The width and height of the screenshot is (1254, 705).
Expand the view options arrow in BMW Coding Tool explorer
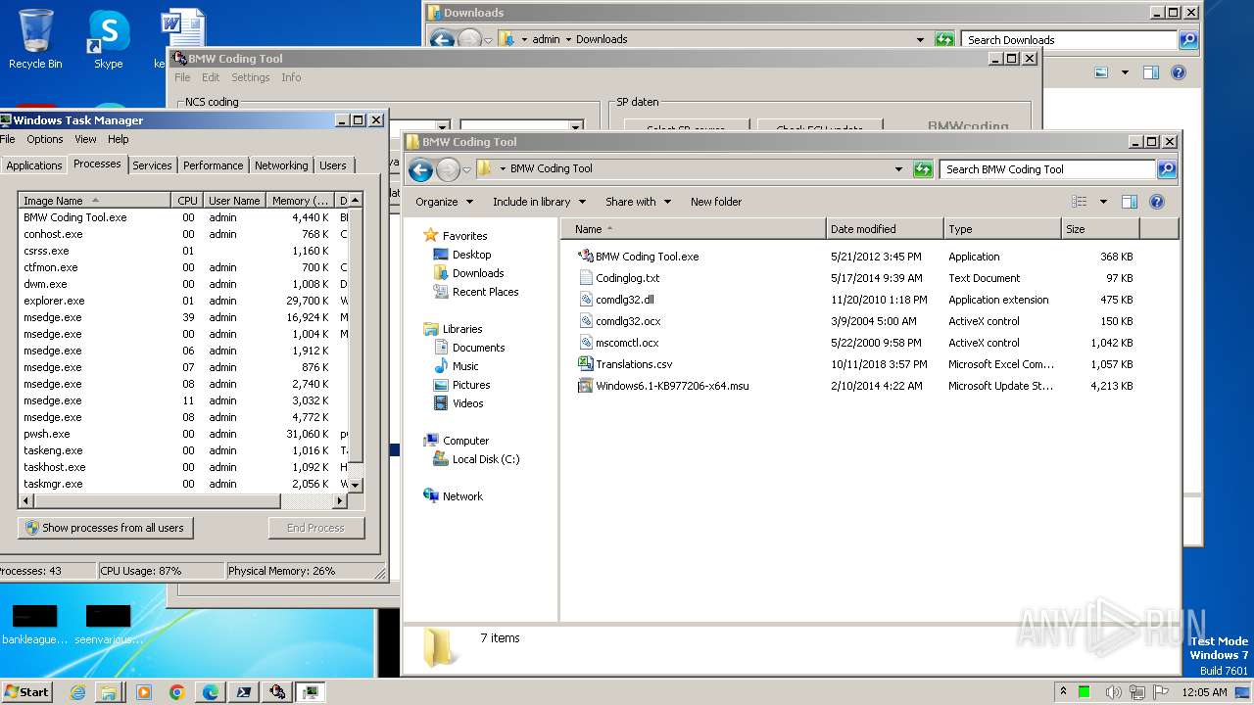[x=1103, y=202]
